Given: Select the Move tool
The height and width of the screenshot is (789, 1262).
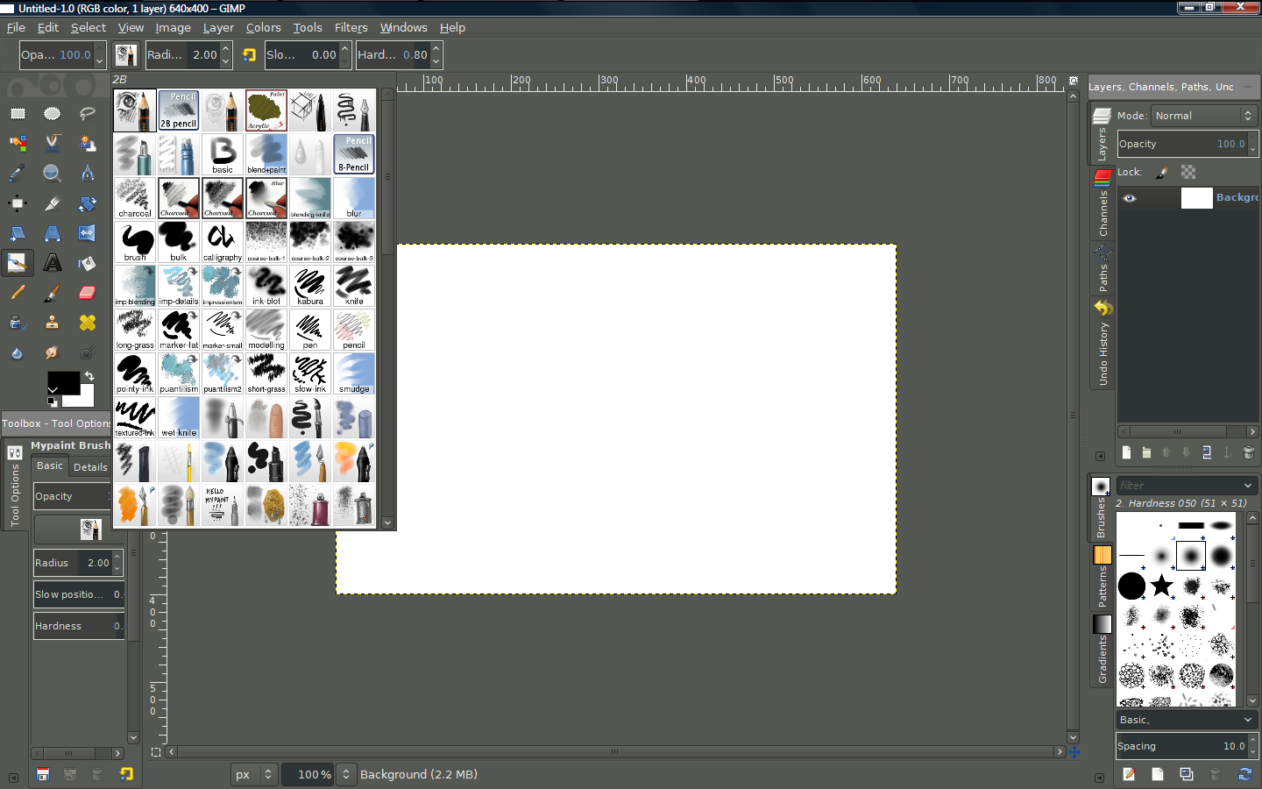Looking at the screenshot, I should (x=18, y=203).
